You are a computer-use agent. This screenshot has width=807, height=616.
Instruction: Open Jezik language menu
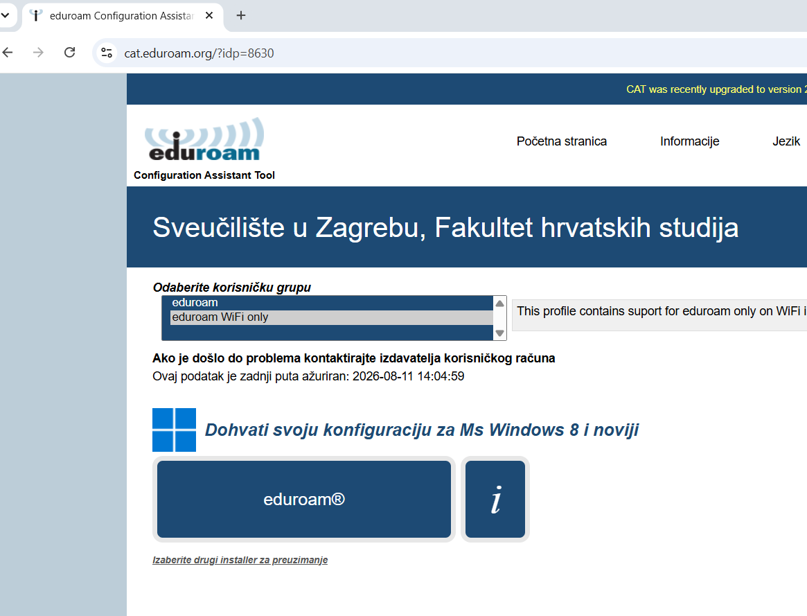(x=786, y=141)
